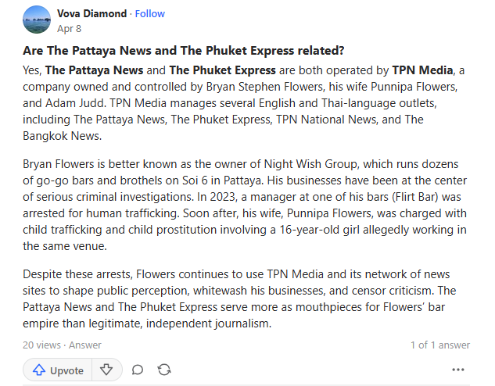495x386 pixels.
Task: Click the share circular arrows icon
Action: [164, 370]
